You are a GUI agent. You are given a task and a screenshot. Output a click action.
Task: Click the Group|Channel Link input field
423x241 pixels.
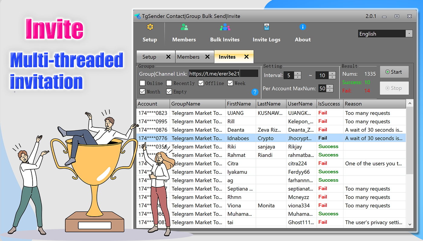(x=224, y=74)
